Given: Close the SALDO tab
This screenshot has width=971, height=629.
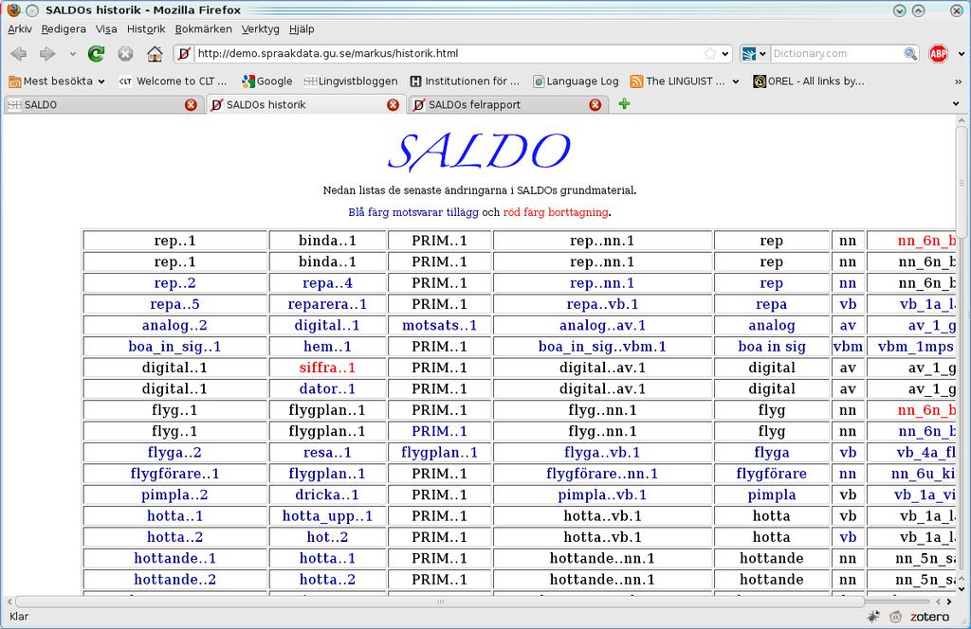Looking at the screenshot, I should (191, 105).
